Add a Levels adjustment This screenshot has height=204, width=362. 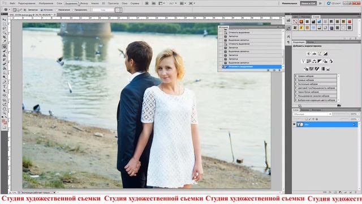[x=314, y=54]
